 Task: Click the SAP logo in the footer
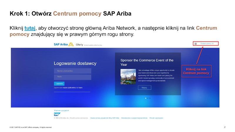click(57, 114)
